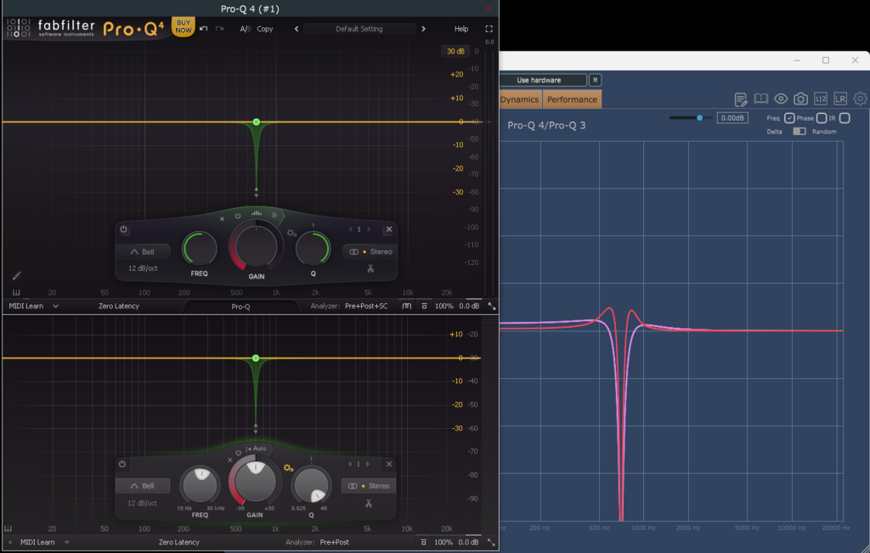Click the resize arrows in lower Pro-Q
The height and width of the screenshot is (553, 870).
pos(491,542)
